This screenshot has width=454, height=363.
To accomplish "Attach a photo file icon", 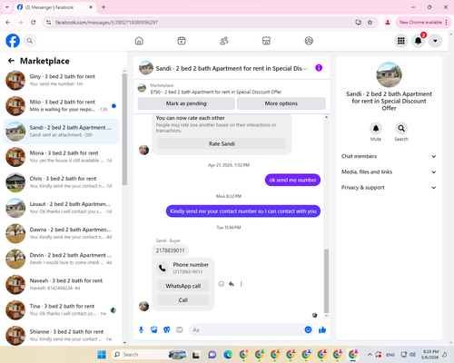I will pos(154,329).
